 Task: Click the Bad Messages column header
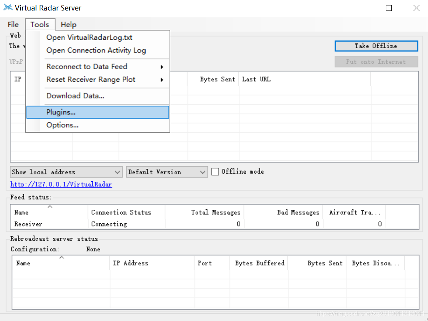[284, 212]
